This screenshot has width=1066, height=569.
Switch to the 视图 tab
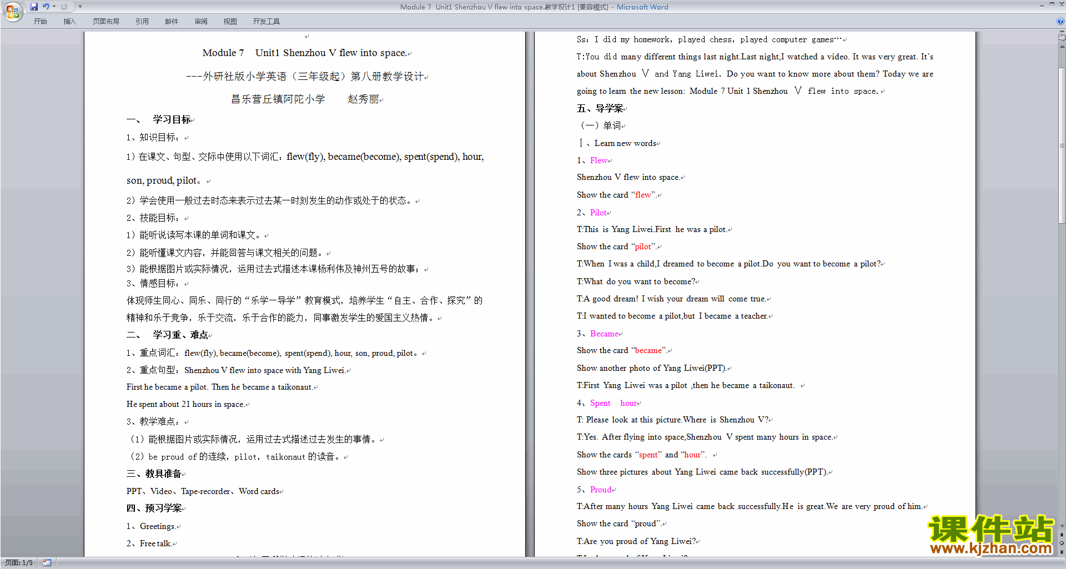tap(230, 22)
